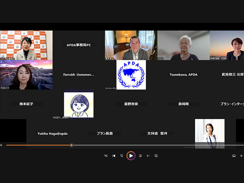Click the 文科省 菅井 participant tile
The image size is (244, 183).
coord(157,133)
